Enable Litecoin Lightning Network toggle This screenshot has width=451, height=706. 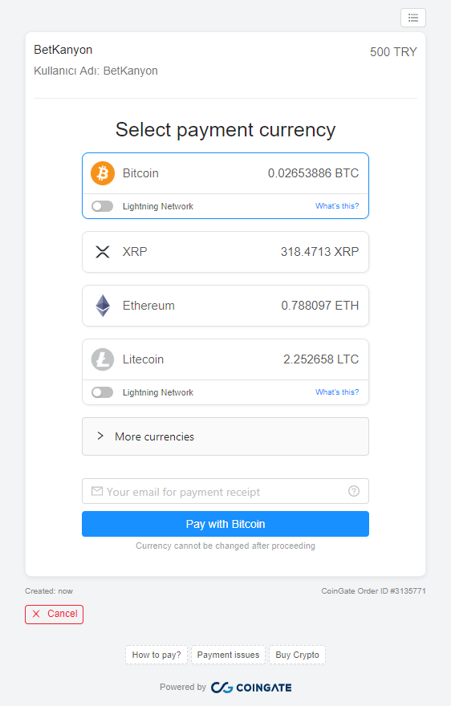point(102,392)
